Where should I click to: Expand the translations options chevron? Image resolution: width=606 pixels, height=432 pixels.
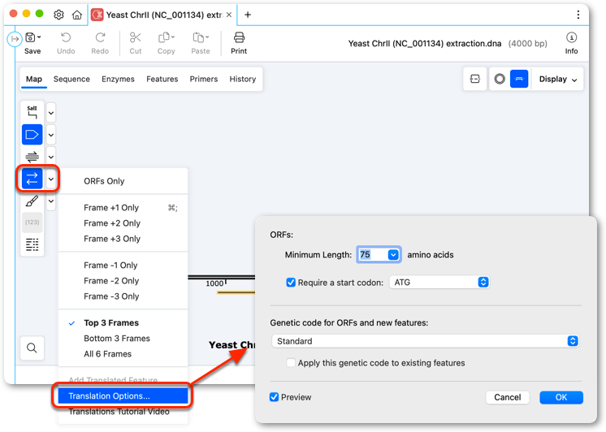51,179
